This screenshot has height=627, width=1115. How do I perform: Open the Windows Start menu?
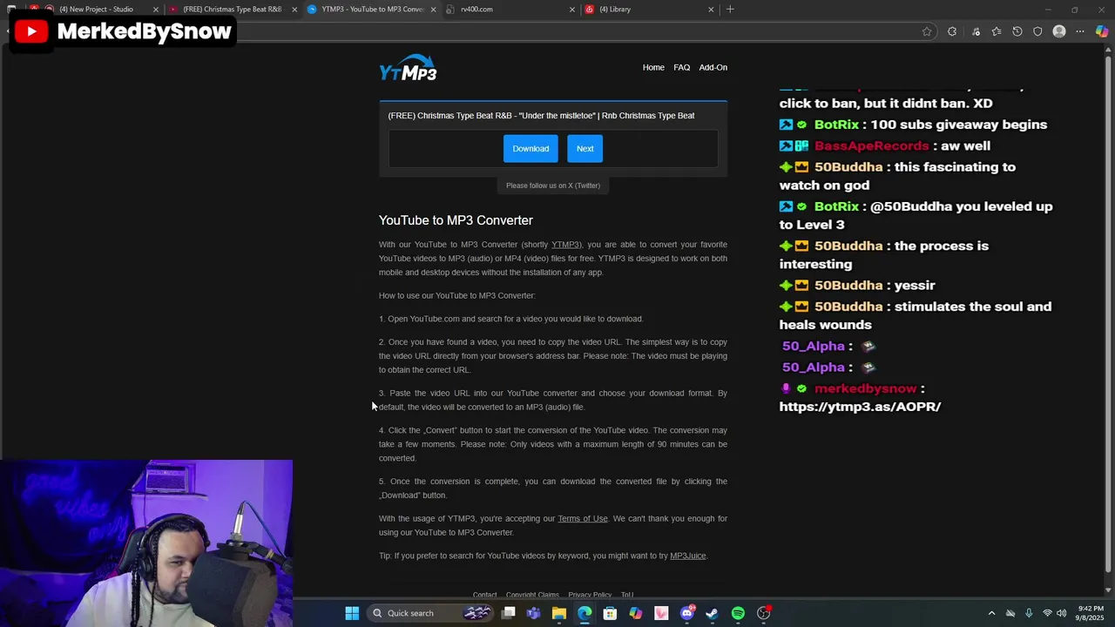(x=352, y=613)
